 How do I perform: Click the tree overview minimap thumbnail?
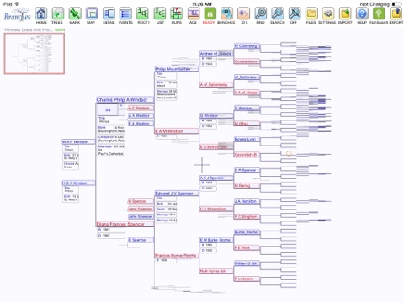click(x=35, y=54)
